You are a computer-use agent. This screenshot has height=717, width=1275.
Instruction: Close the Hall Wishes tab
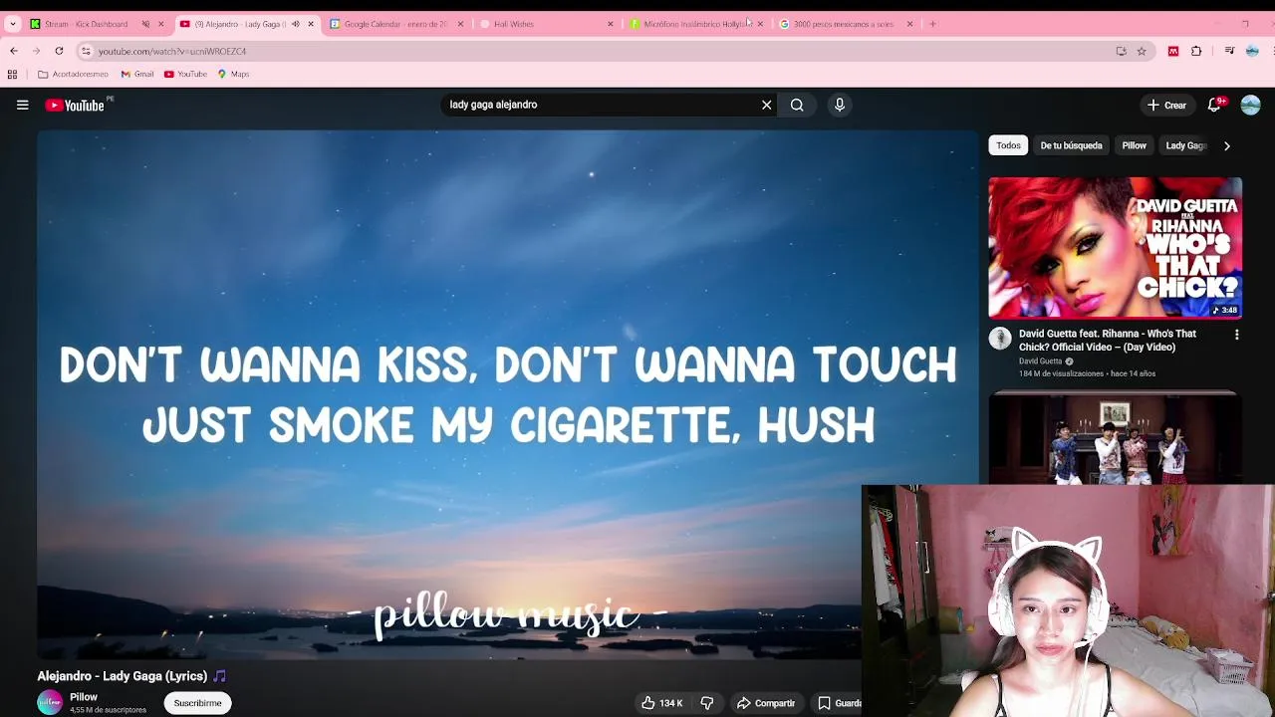click(x=611, y=24)
